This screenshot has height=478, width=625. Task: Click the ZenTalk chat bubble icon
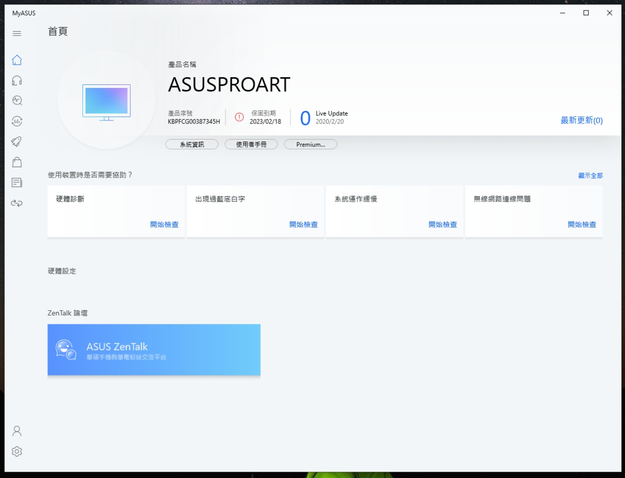(66, 350)
